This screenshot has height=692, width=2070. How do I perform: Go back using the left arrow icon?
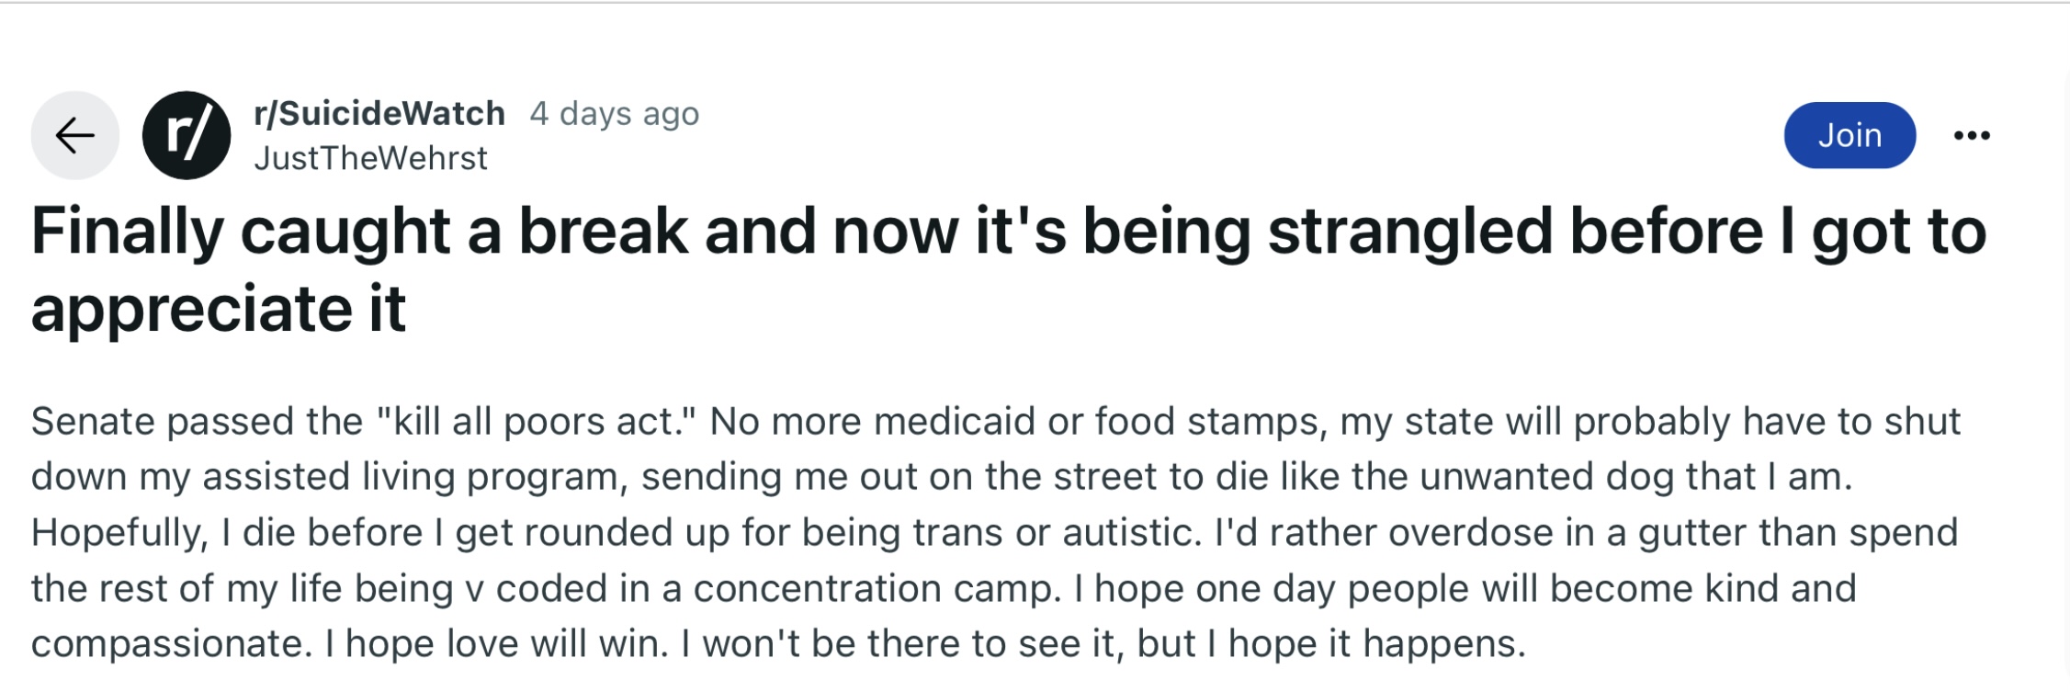(75, 135)
